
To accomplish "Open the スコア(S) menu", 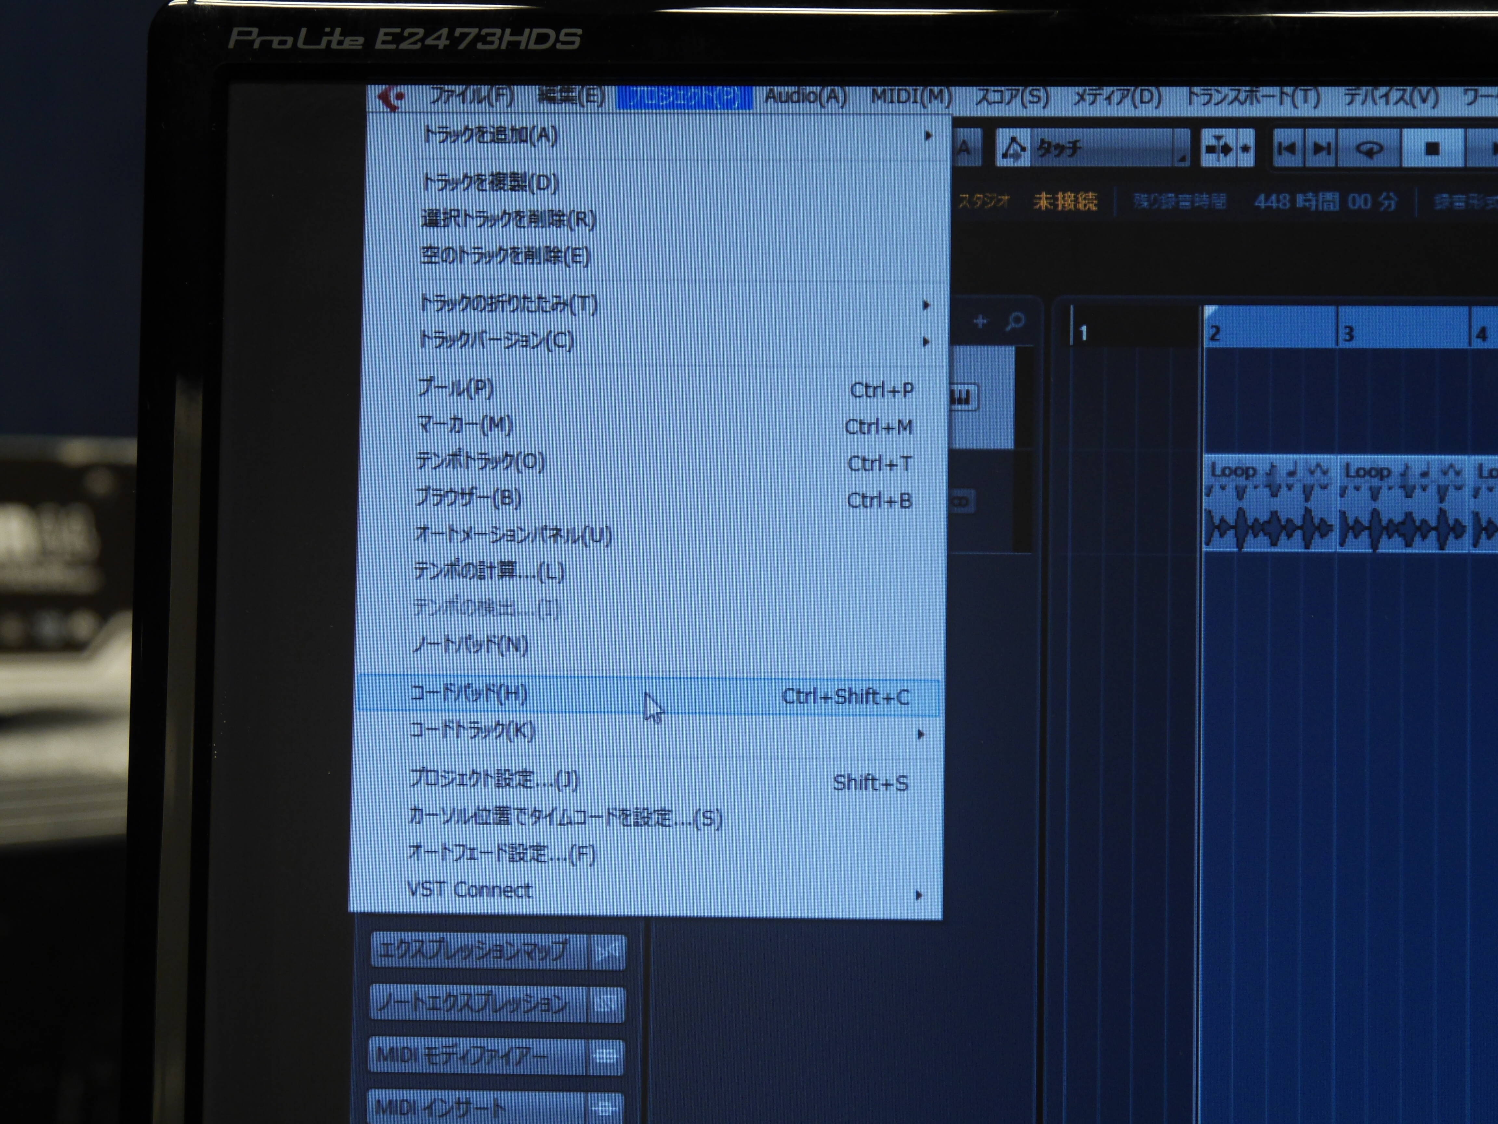I will pyautogui.click(x=1012, y=97).
